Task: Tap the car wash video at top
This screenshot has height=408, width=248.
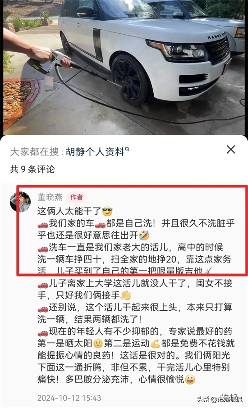Action: (124, 67)
